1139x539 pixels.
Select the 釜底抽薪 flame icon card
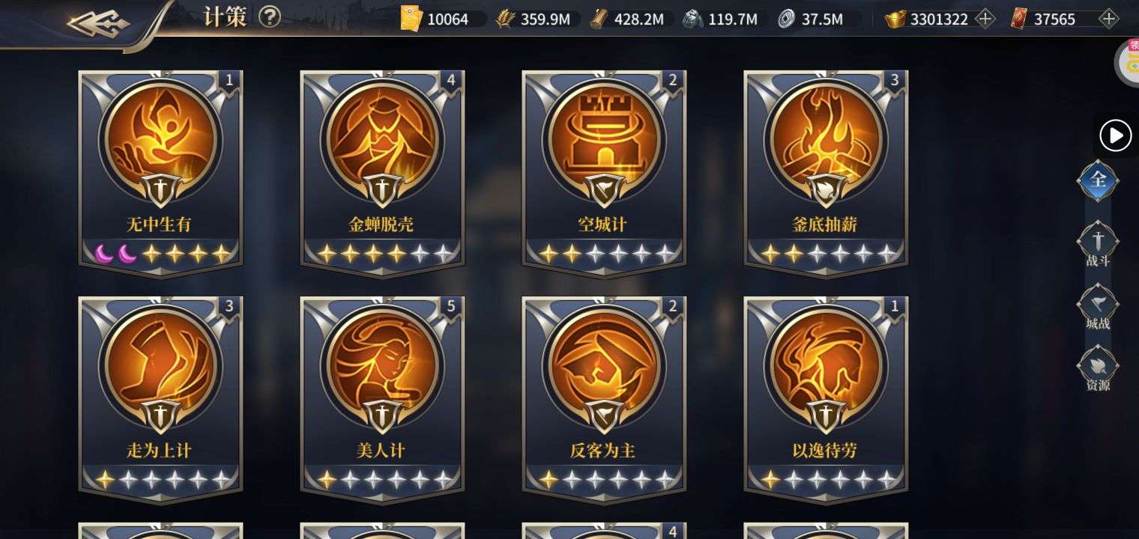pos(826,170)
